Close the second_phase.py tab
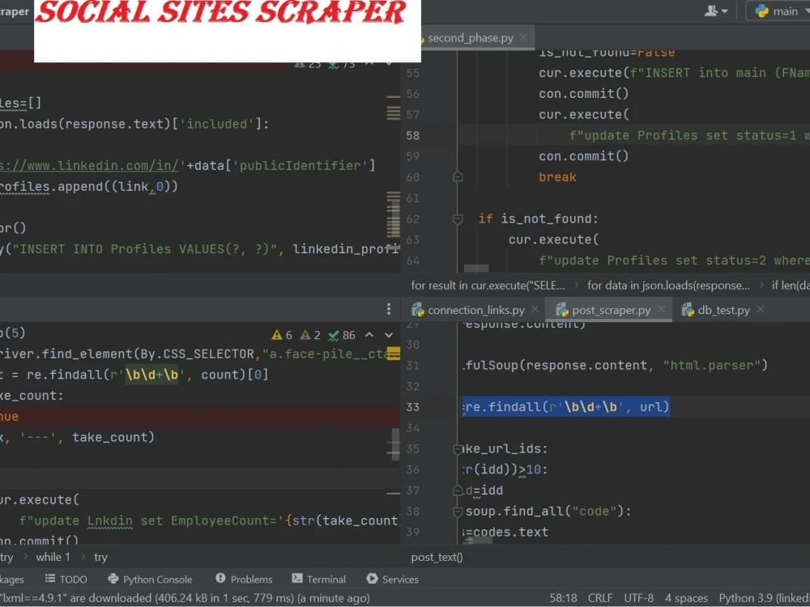 [x=523, y=38]
